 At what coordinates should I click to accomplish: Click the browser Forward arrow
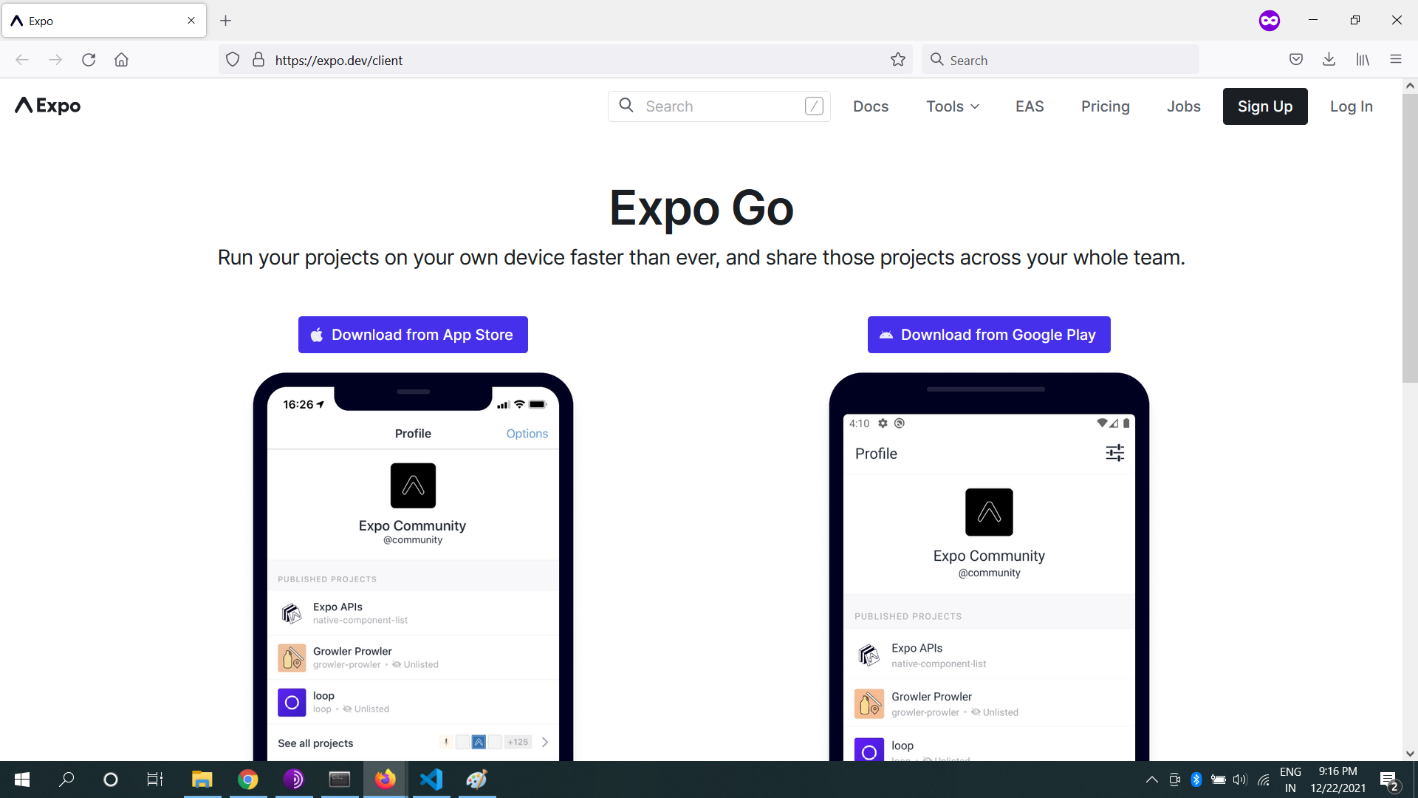click(x=55, y=60)
